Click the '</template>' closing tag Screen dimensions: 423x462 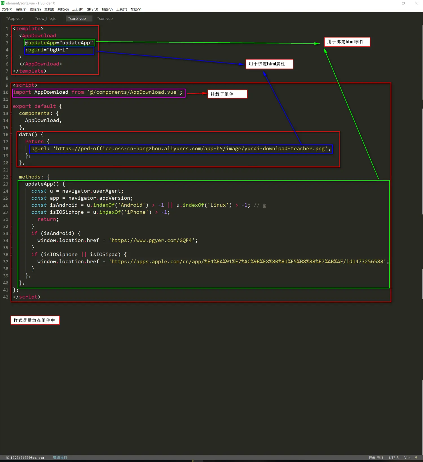[30, 71]
